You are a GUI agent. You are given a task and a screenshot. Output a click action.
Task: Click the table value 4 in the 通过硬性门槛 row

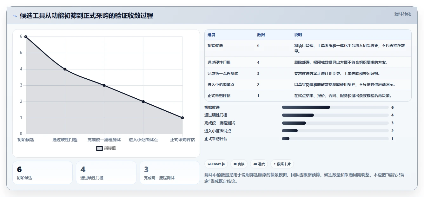[258, 62]
